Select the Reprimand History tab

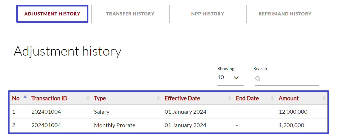pyautogui.click(x=285, y=14)
